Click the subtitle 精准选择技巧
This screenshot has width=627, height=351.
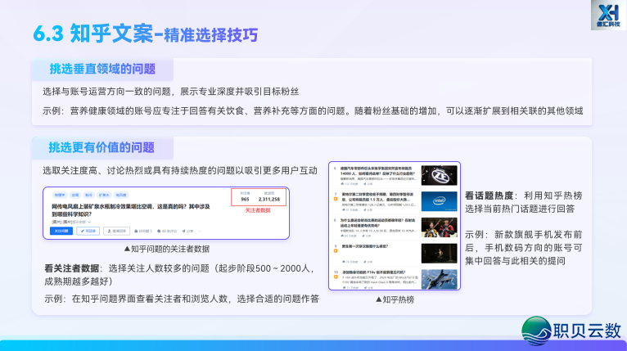(x=210, y=35)
